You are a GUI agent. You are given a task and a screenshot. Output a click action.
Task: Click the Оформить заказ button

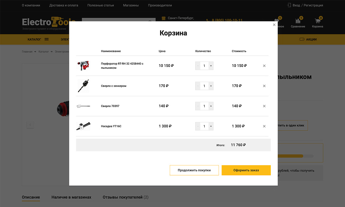(246, 170)
